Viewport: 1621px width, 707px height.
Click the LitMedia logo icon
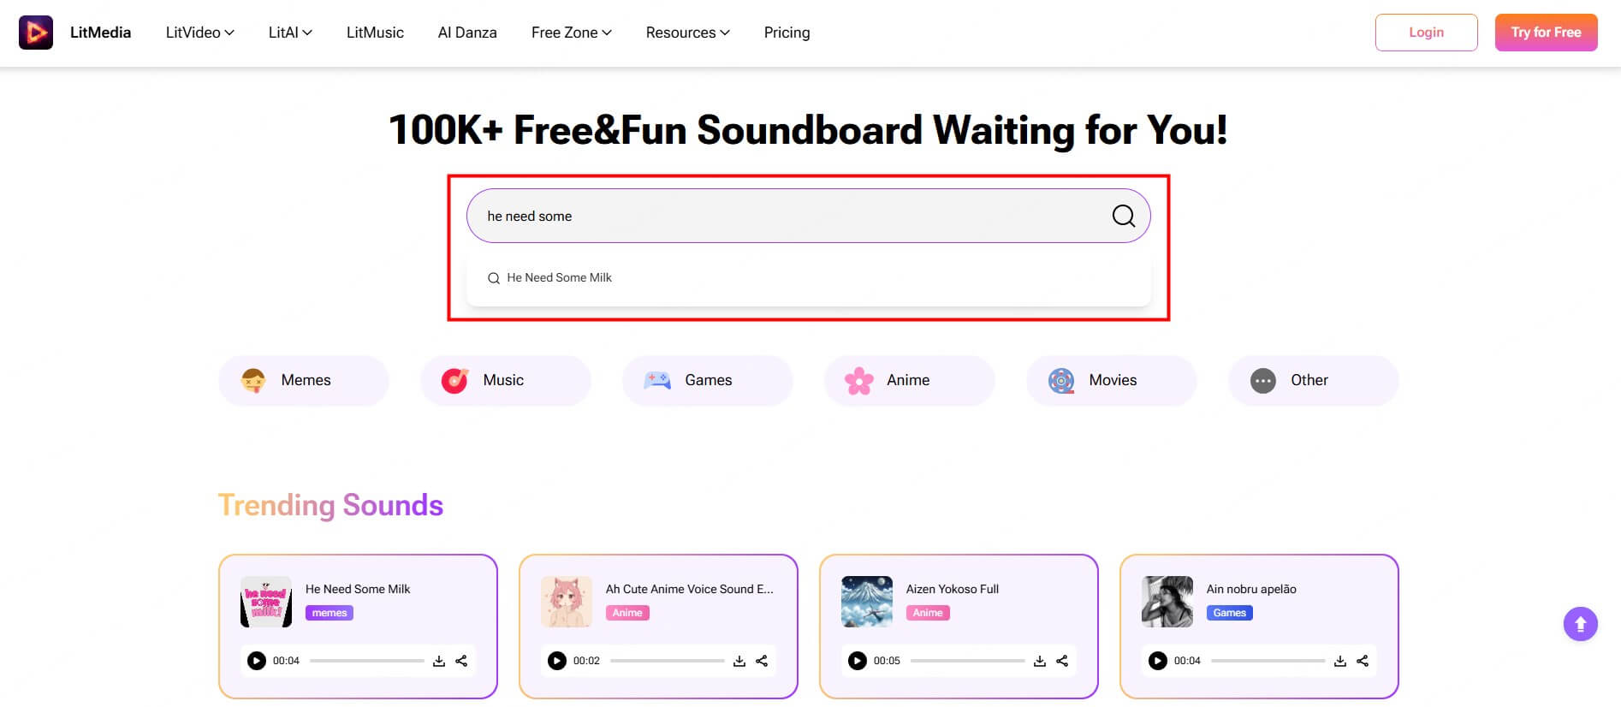[x=36, y=33]
